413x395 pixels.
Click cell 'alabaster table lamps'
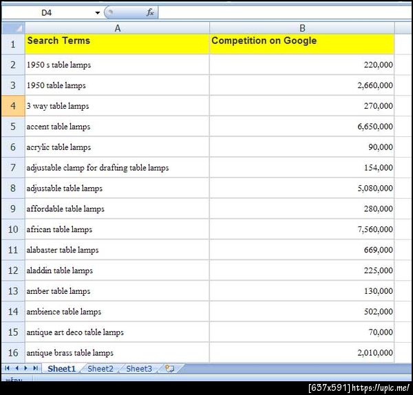point(117,250)
